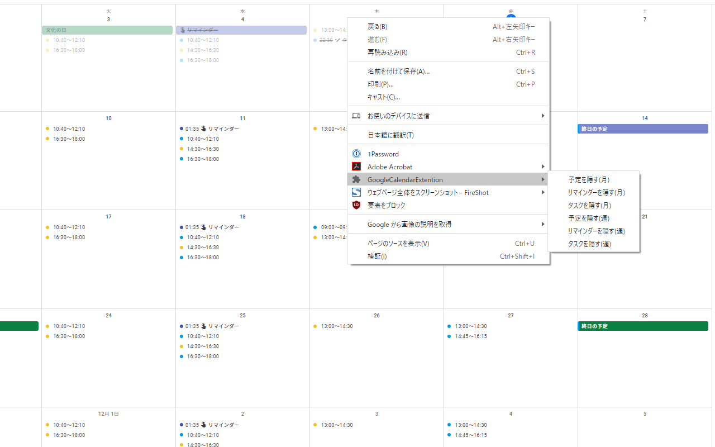Select 検証(I) from context menu
Screen dimensions: 715x447
pyautogui.click(x=449, y=256)
